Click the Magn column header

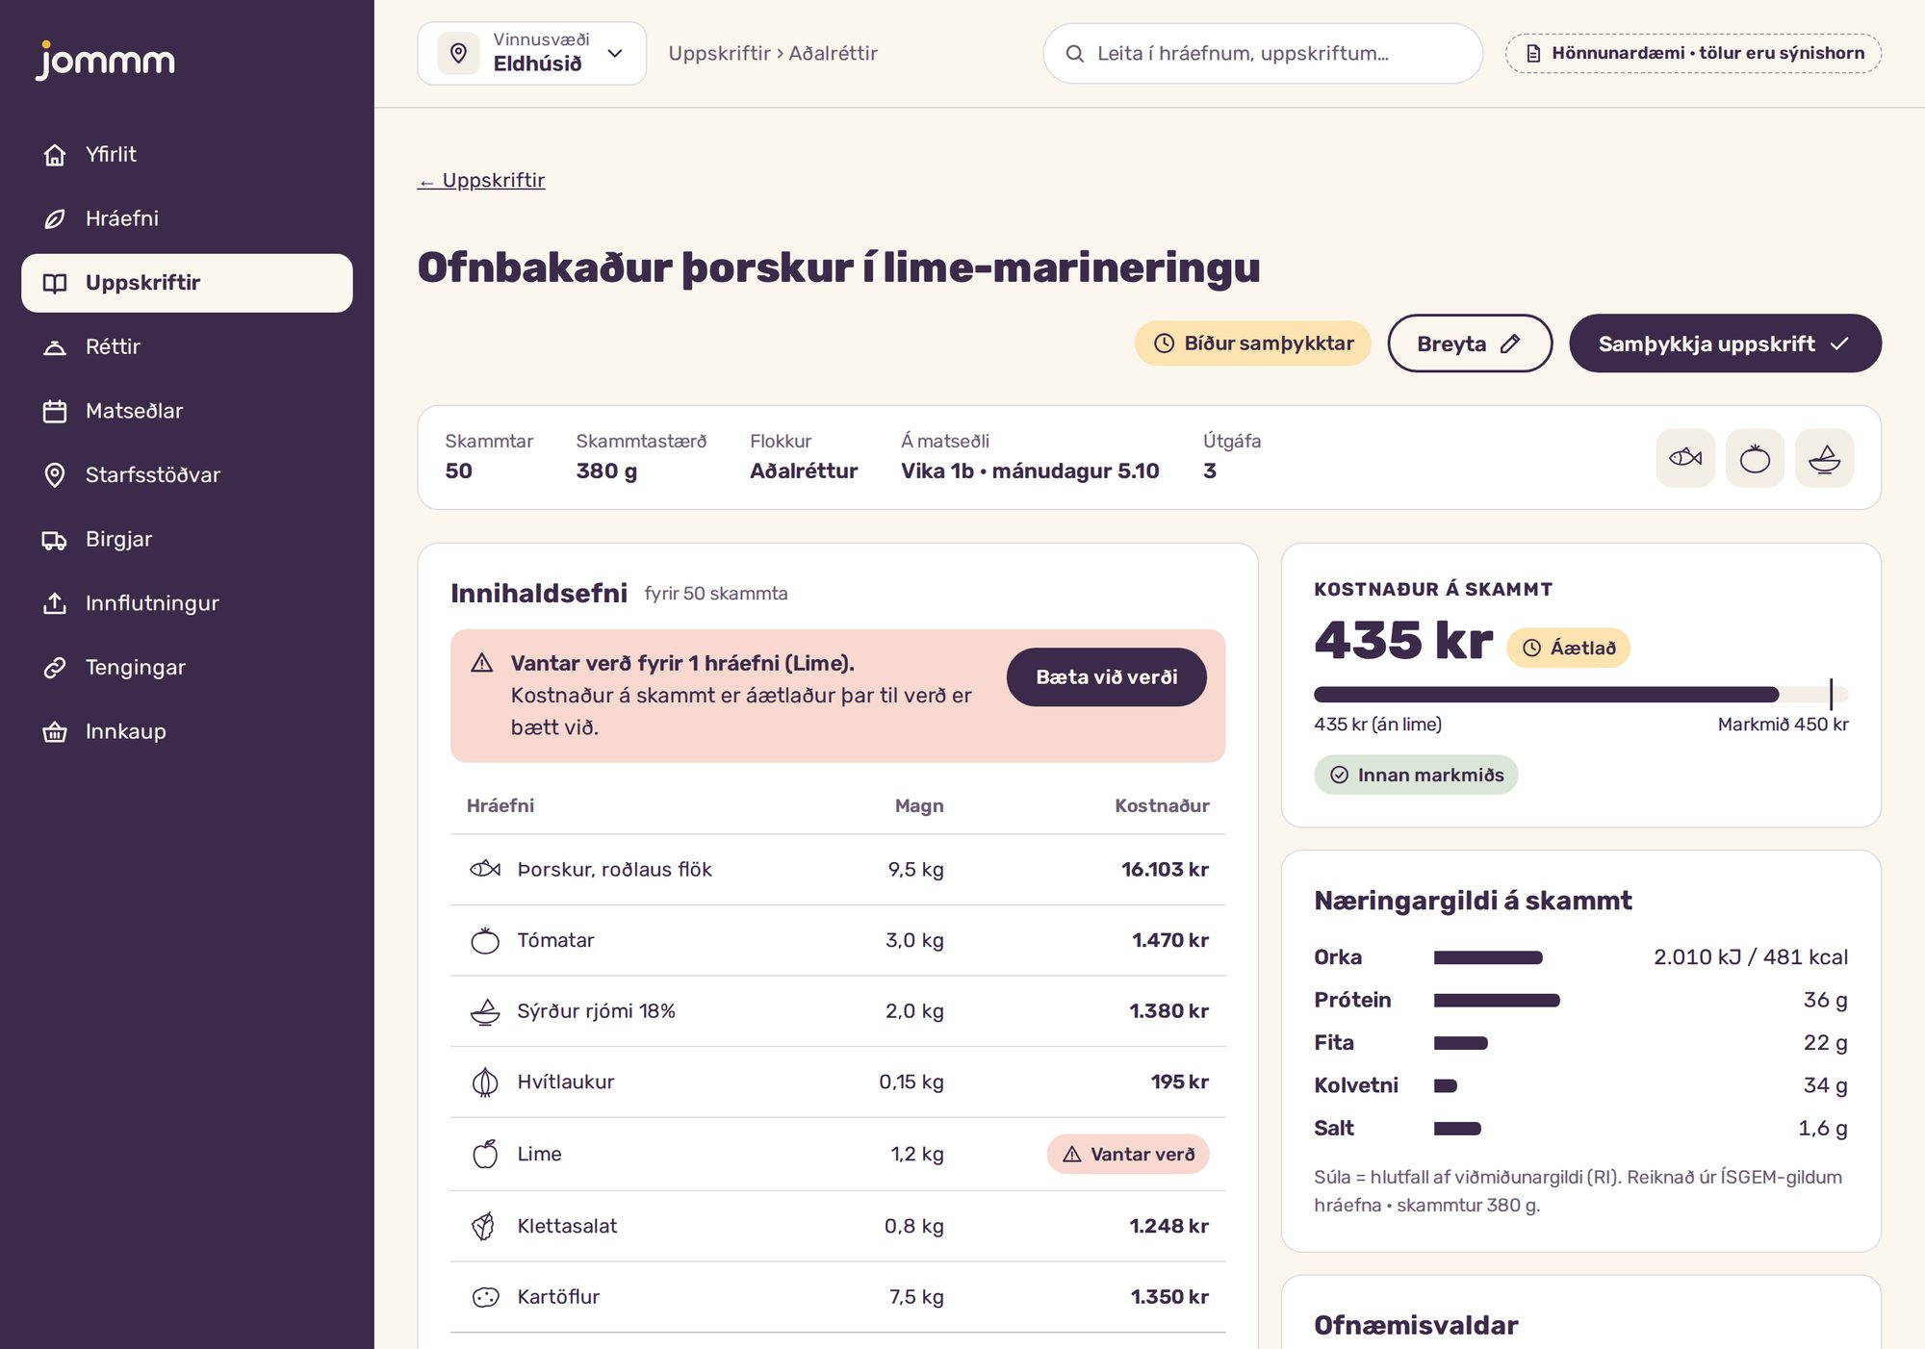(919, 806)
